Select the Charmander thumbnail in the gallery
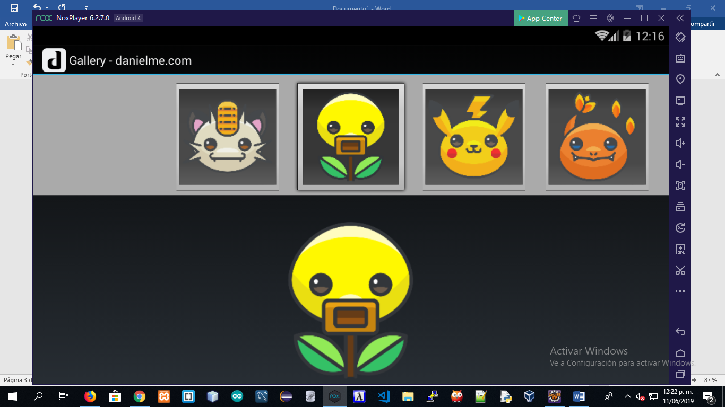Screen dimensions: 725x407 coord(597,137)
